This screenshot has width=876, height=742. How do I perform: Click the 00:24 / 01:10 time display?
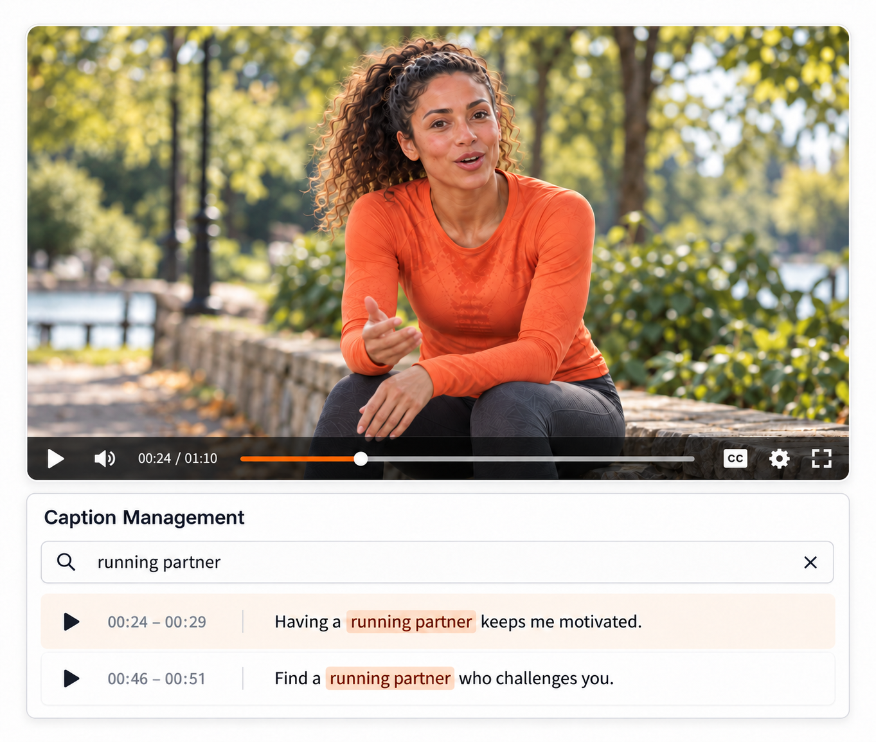click(177, 458)
